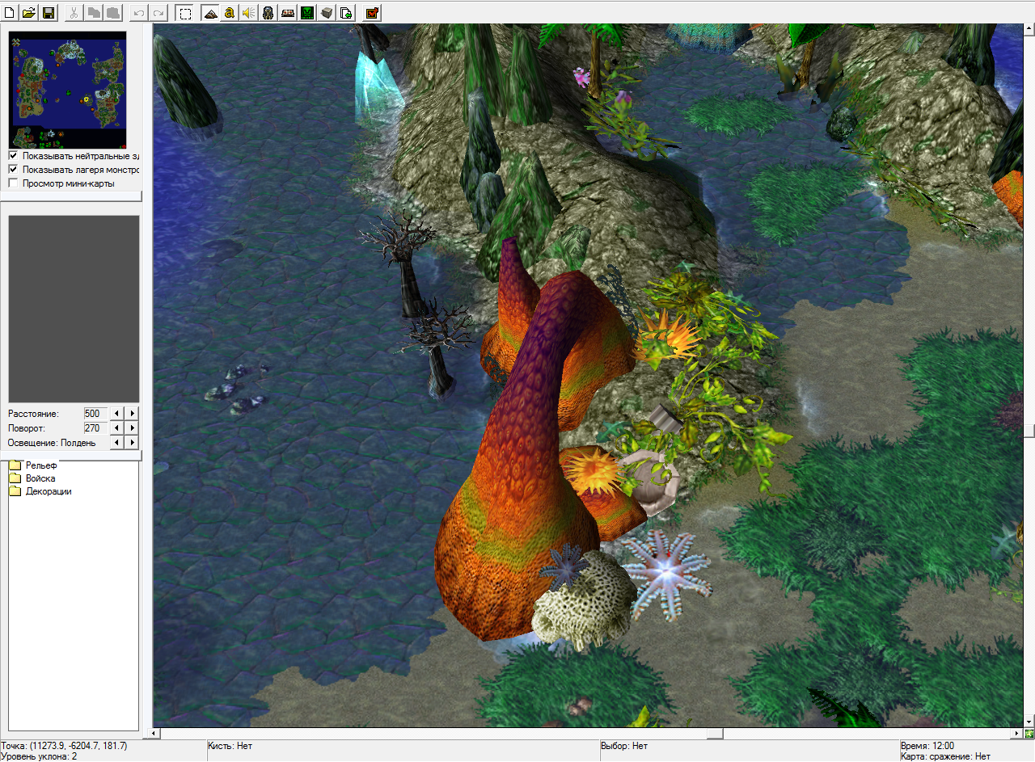Click the 'Карта: сражение: Нет' status text
The width and height of the screenshot is (1035, 762).
[x=945, y=756]
